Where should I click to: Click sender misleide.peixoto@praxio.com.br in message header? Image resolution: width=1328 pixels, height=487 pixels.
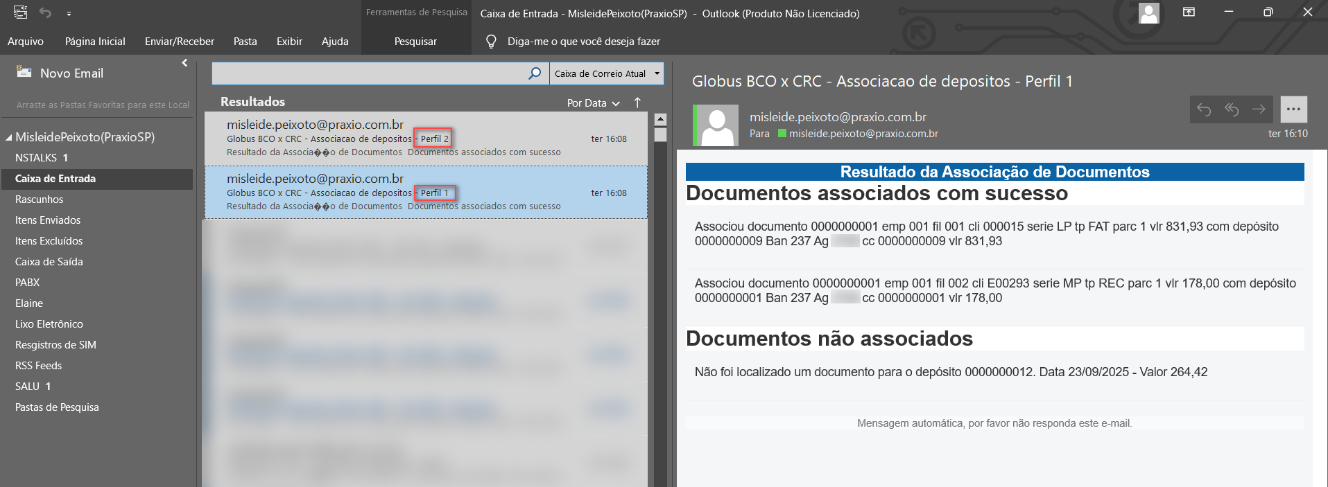(x=838, y=117)
